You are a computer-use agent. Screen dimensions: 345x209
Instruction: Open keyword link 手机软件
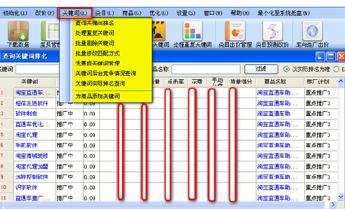(x=26, y=145)
